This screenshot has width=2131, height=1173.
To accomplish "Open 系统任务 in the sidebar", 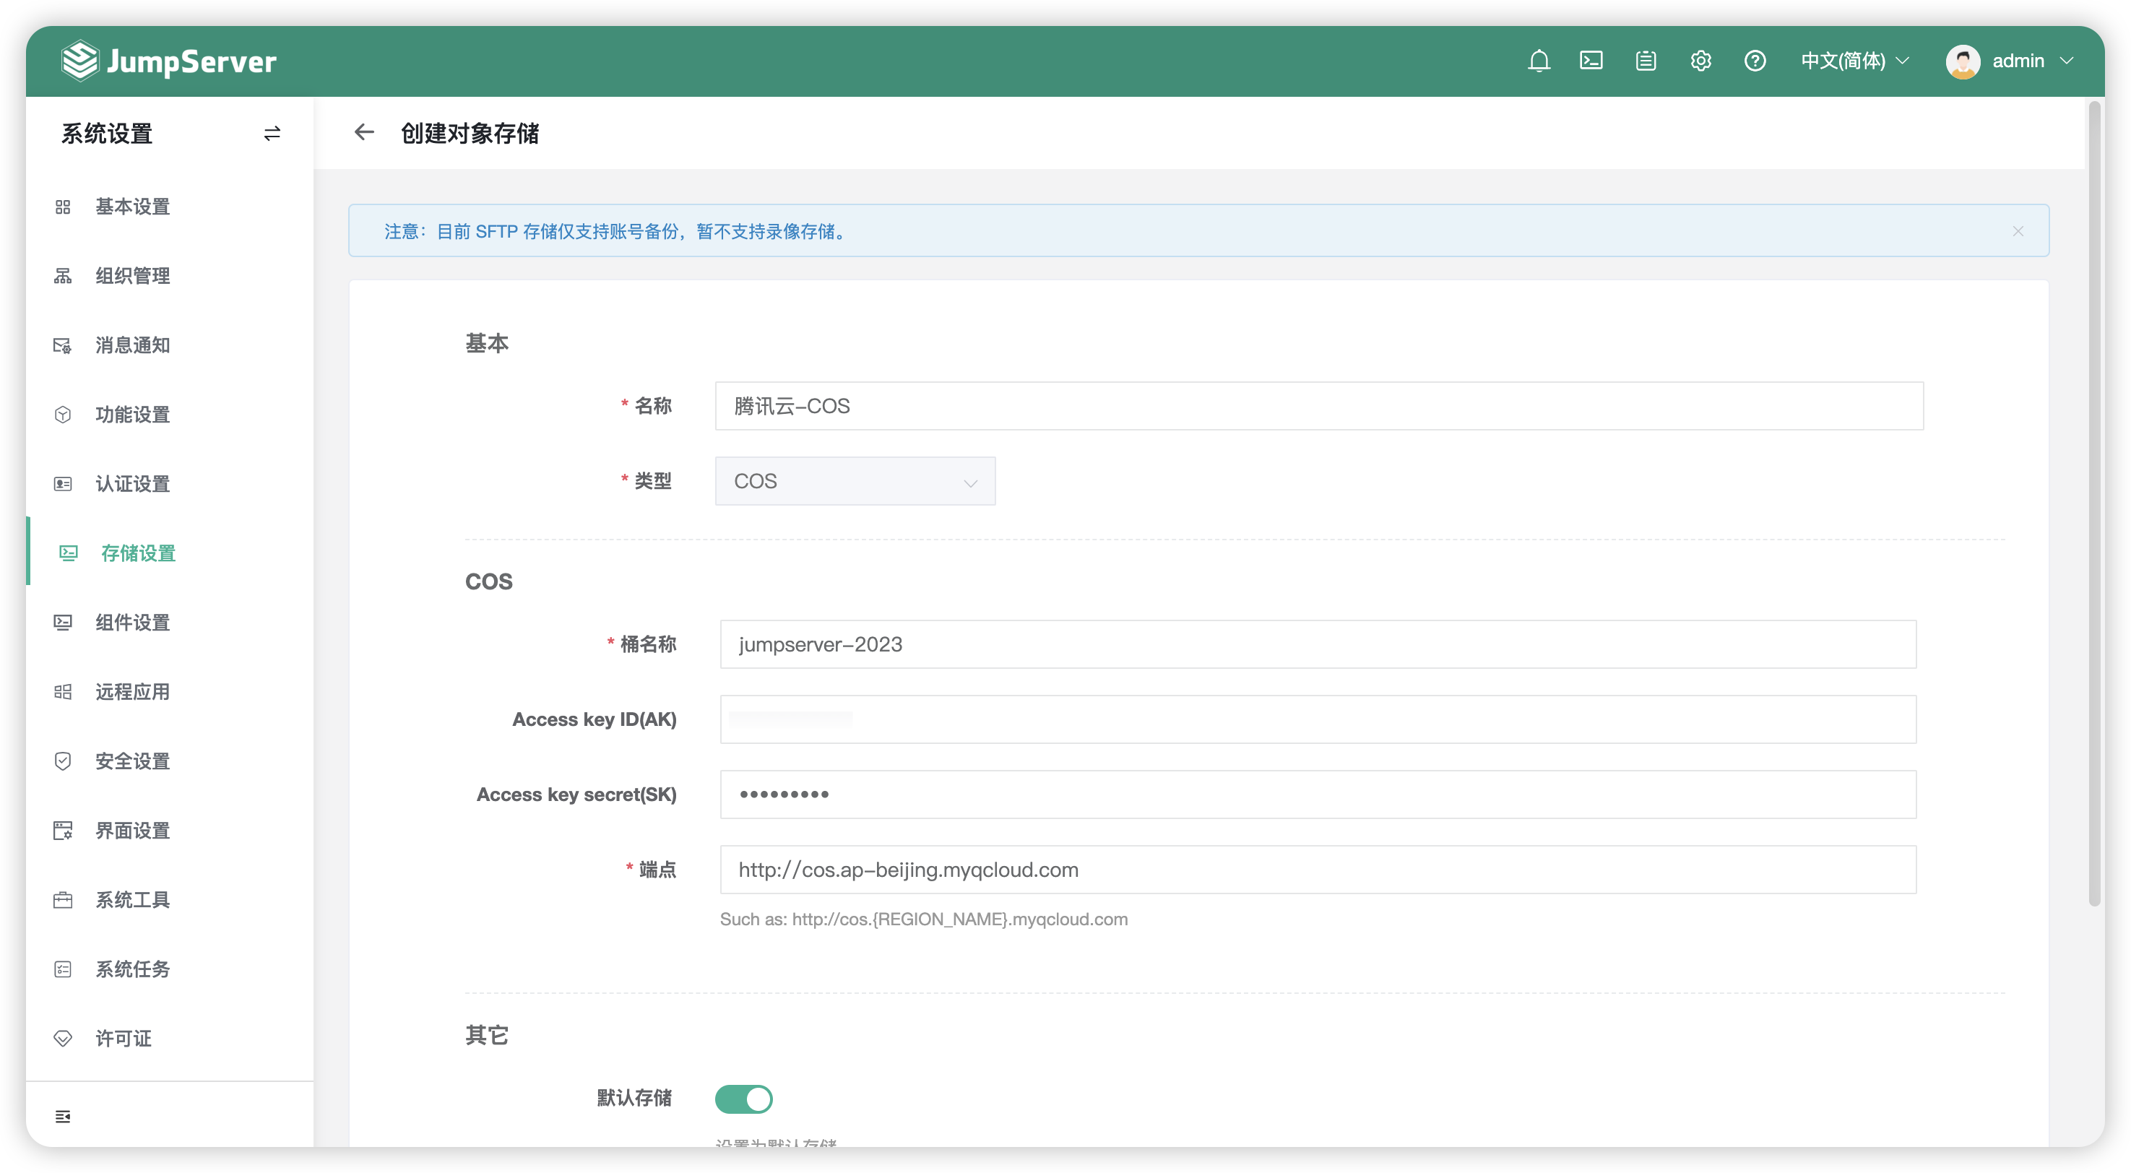I will [x=170, y=969].
